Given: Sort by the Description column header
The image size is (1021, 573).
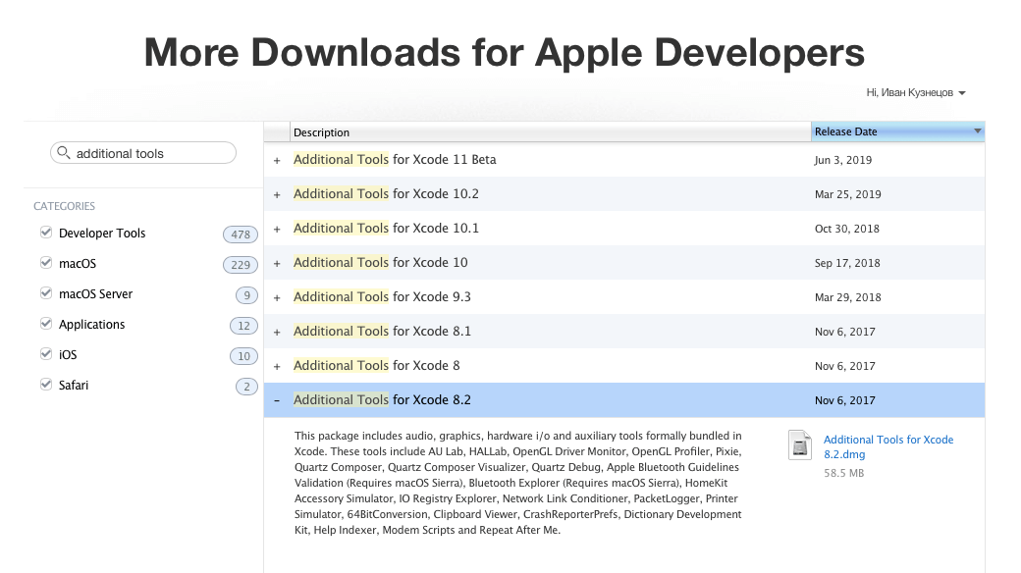Looking at the screenshot, I should click(550, 132).
